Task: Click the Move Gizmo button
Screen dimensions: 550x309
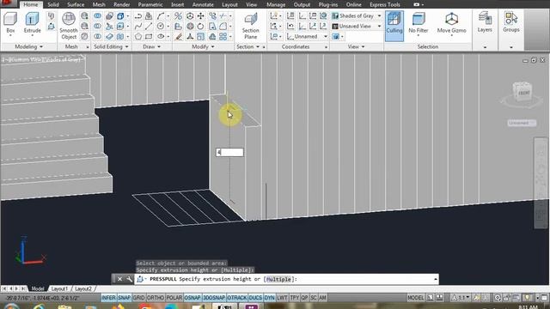Action: tap(451, 23)
